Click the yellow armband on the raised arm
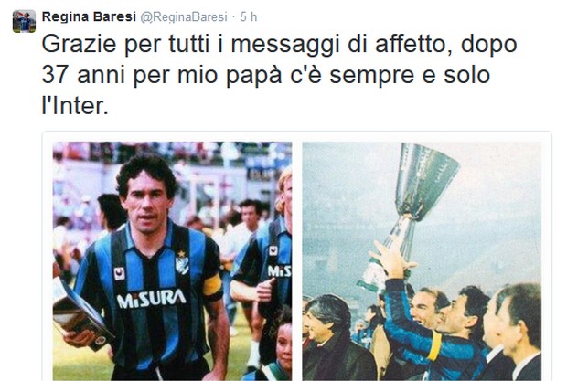The image size is (567, 381). (x=433, y=345)
